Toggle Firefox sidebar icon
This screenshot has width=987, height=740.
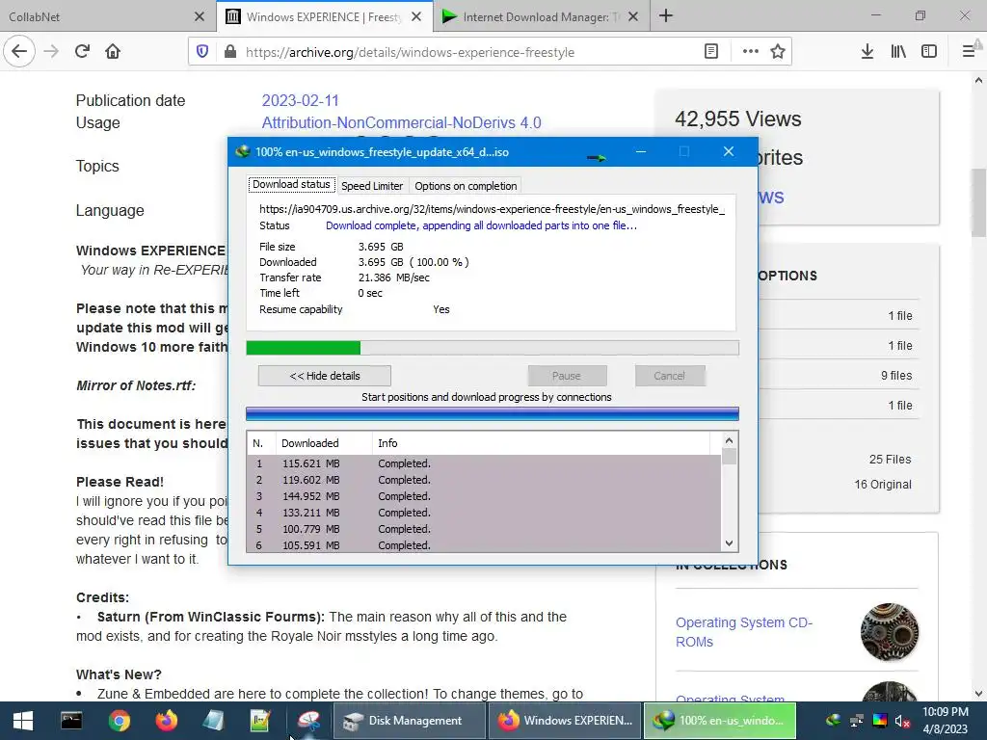point(929,52)
